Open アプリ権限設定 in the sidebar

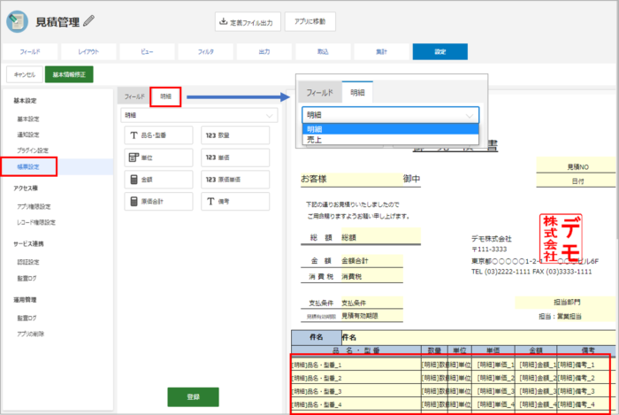coord(34,206)
